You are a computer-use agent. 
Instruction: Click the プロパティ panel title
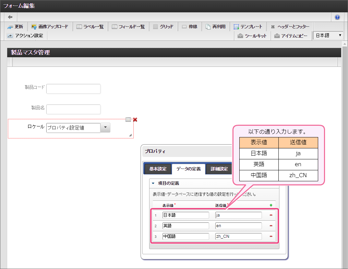pos(155,151)
